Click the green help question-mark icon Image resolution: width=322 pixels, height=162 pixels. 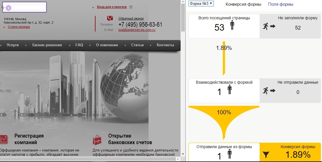click(131, 7)
